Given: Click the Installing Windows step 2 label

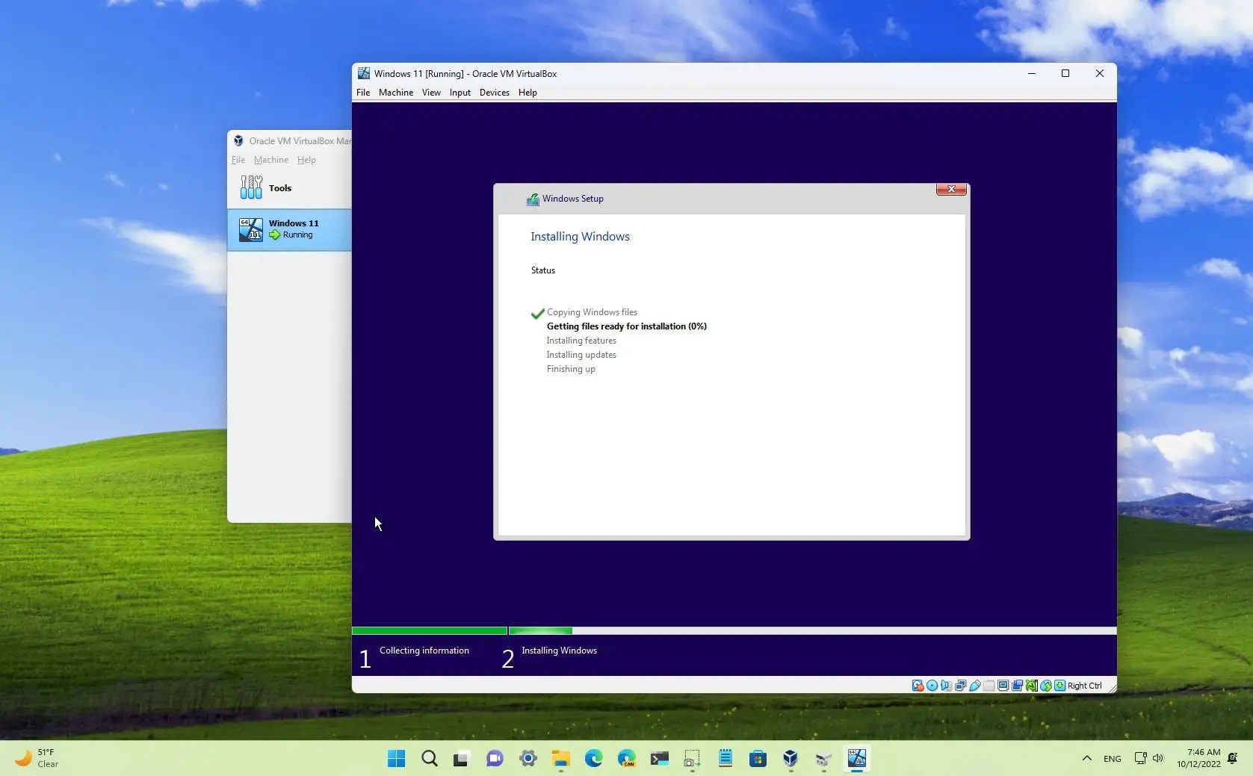Looking at the screenshot, I should click(559, 651).
